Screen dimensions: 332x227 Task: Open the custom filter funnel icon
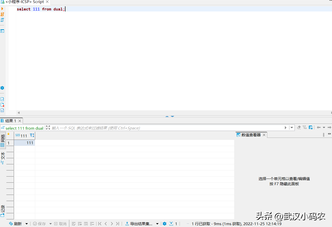(305, 127)
